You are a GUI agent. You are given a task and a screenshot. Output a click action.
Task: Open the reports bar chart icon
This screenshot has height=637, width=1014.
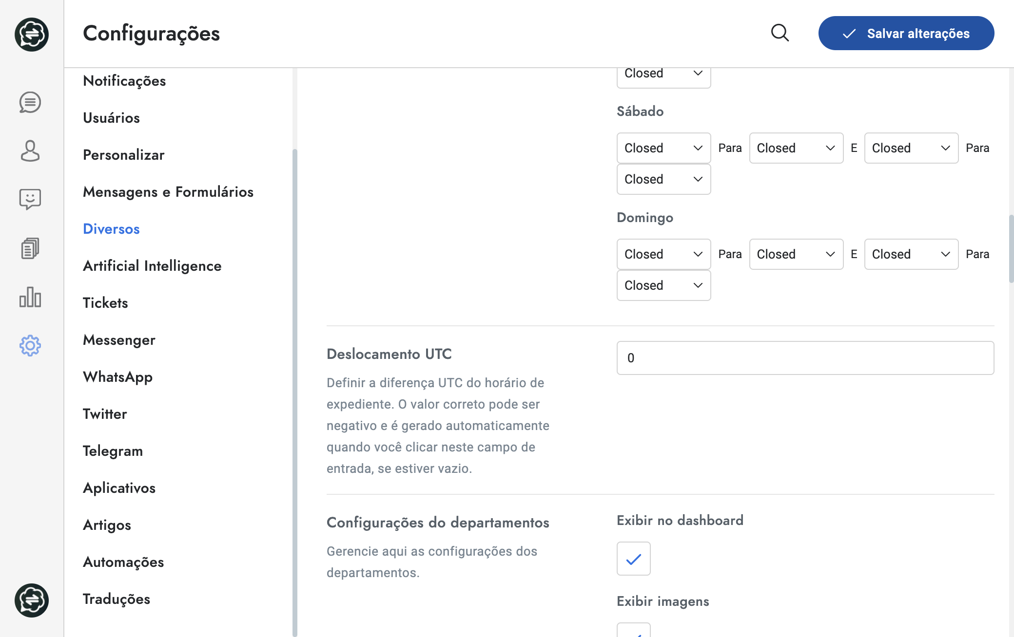pyautogui.click(x=30, y=297)
